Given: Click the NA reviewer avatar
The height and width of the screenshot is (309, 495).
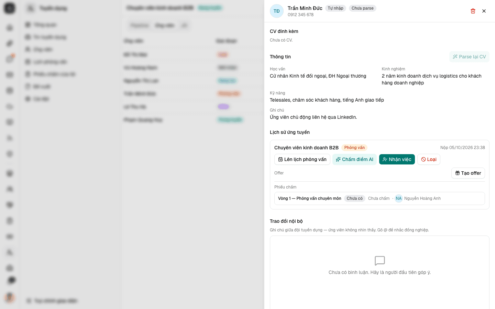Looking at the screenshot, I should (399, 198).
